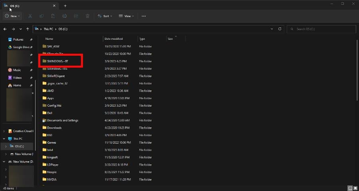The image size is (359, 191).
Task: Expand the This PC tree node
Action: point(4,139)
